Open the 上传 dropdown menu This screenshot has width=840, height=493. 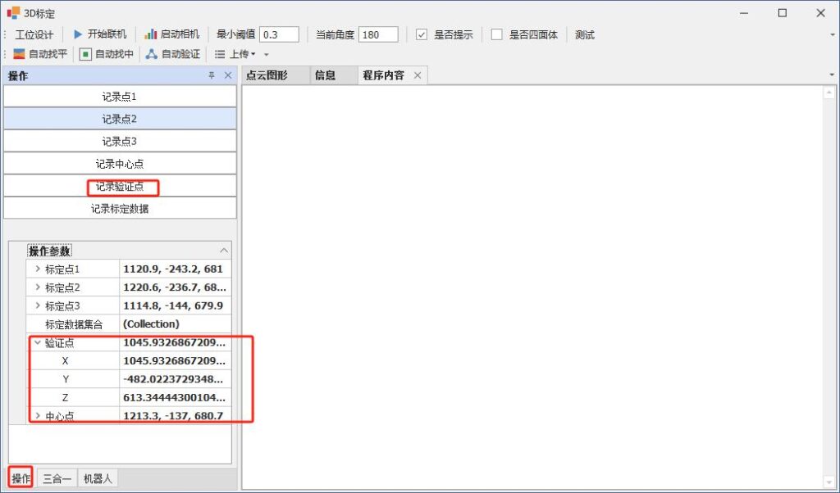[241, 54]
